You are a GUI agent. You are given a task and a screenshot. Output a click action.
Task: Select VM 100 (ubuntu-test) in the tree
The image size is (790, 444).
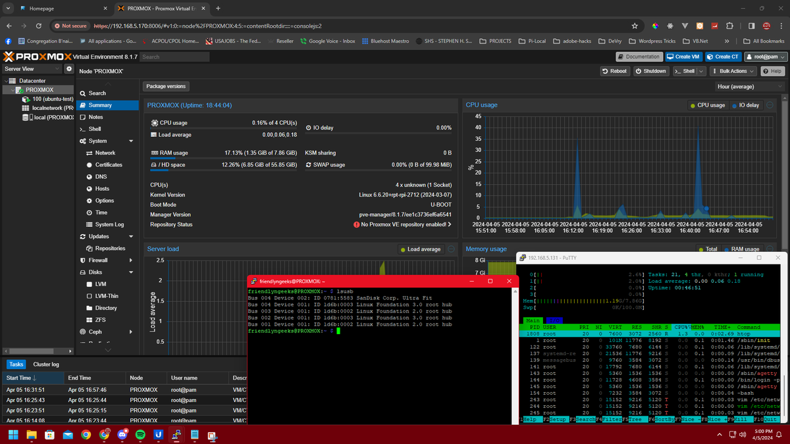[x=46, y=99]
